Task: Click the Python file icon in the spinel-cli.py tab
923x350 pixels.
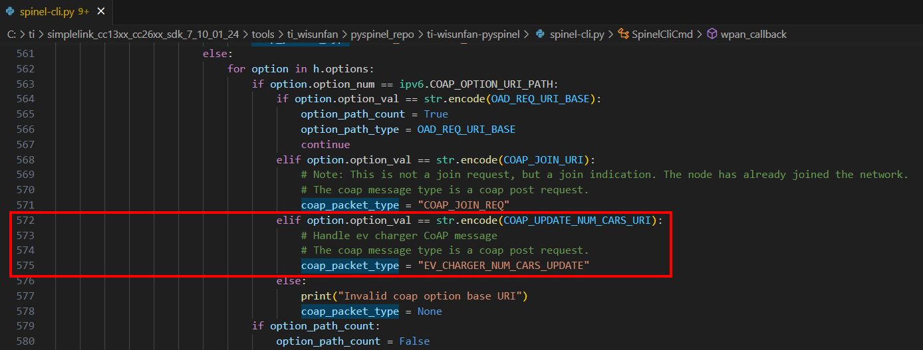Action: [x=10, y=11]
